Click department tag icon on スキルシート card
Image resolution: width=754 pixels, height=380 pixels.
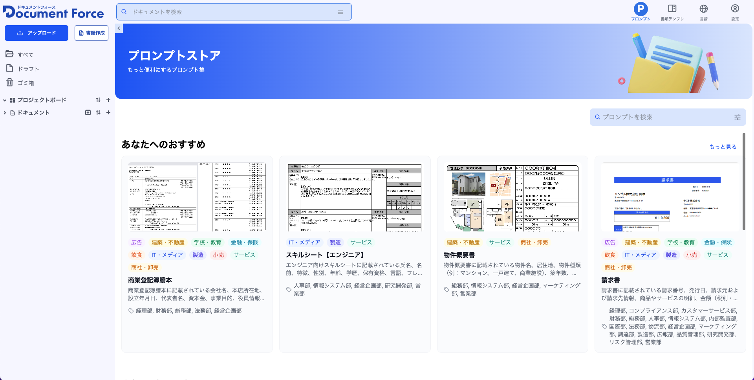pyautogui.click(x=289, y=290)
